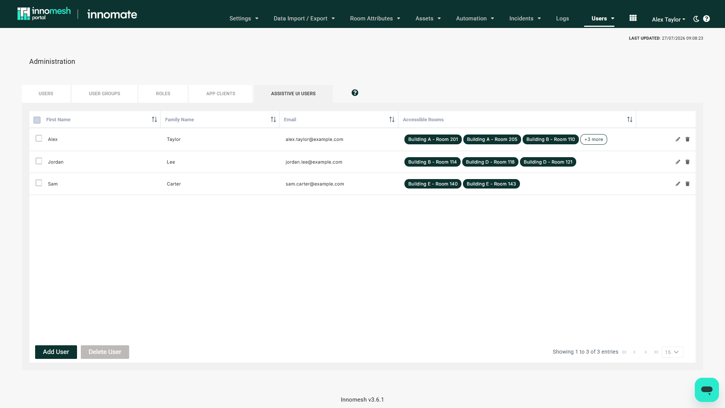Open the Roles tab
The width and height of the screenshot is (725, 408).
[x=163, y=94]
